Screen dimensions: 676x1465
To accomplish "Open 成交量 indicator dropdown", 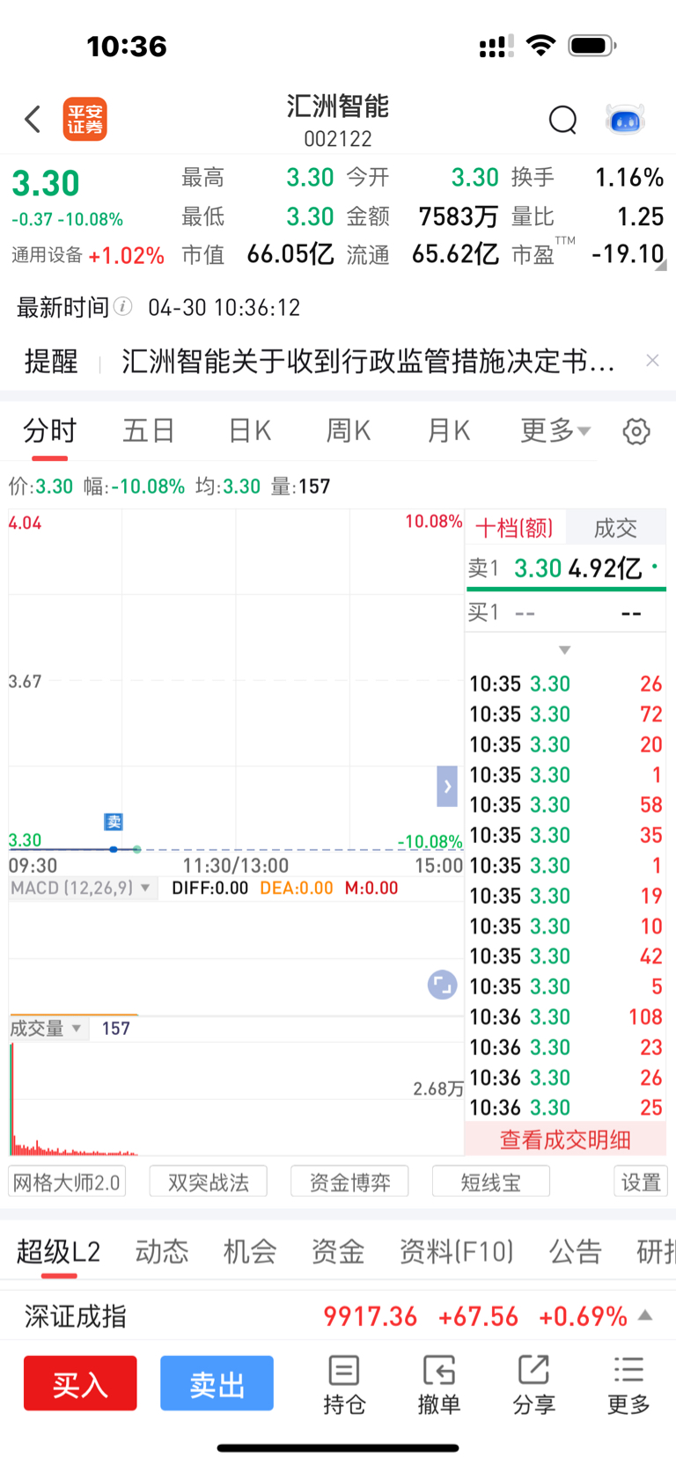I will click(x=48, y=1028).
